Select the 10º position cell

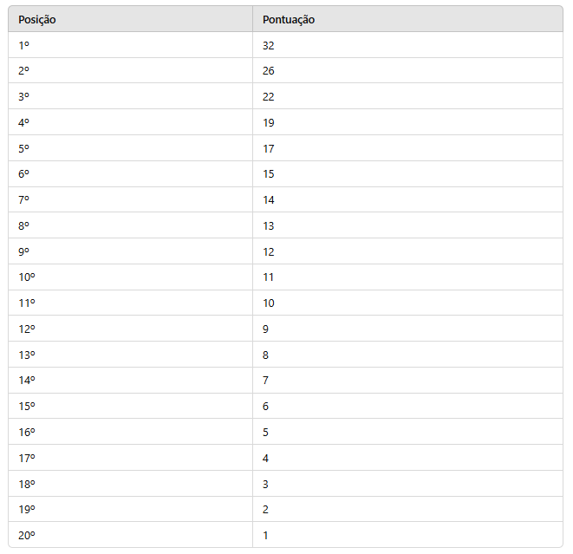[x=26, y=277]
